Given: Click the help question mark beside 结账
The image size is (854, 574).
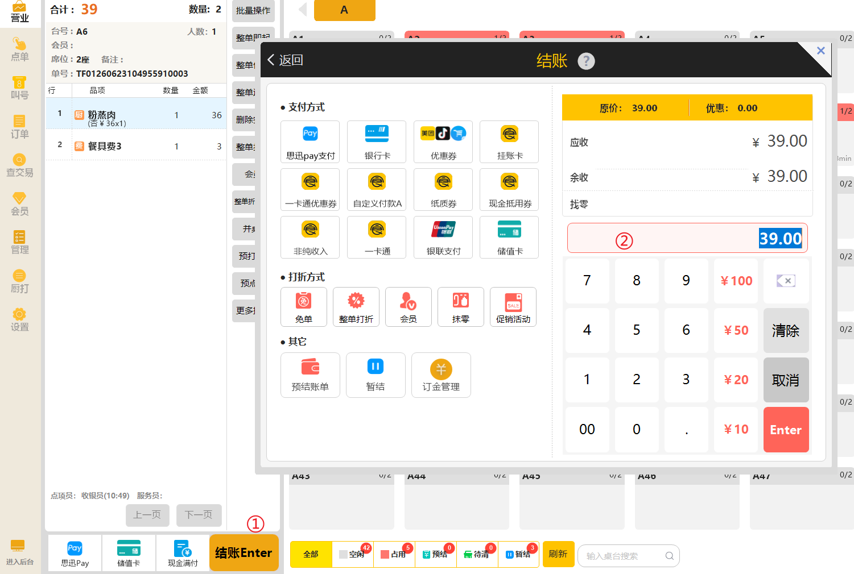Looking at the screenshot, I should tap(586, 61).
